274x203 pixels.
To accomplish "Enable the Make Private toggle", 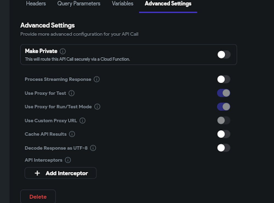I will click(224, 54).
